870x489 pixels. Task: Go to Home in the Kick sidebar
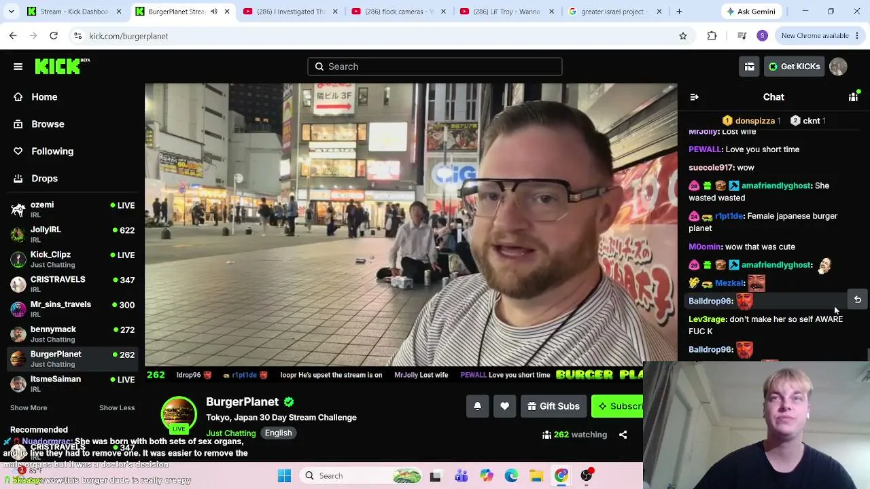(x=44, y=97)
